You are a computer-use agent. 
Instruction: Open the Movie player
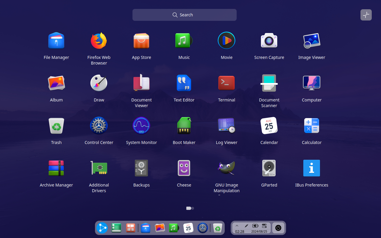(x=227, y=40)
